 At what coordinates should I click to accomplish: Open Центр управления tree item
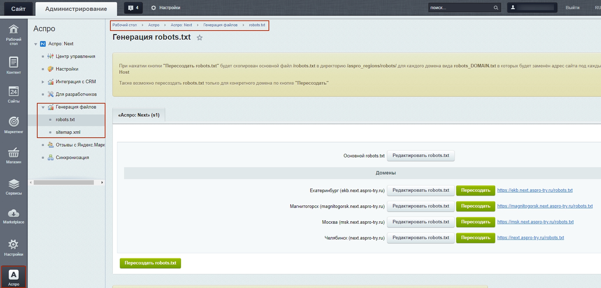(75, 57)
